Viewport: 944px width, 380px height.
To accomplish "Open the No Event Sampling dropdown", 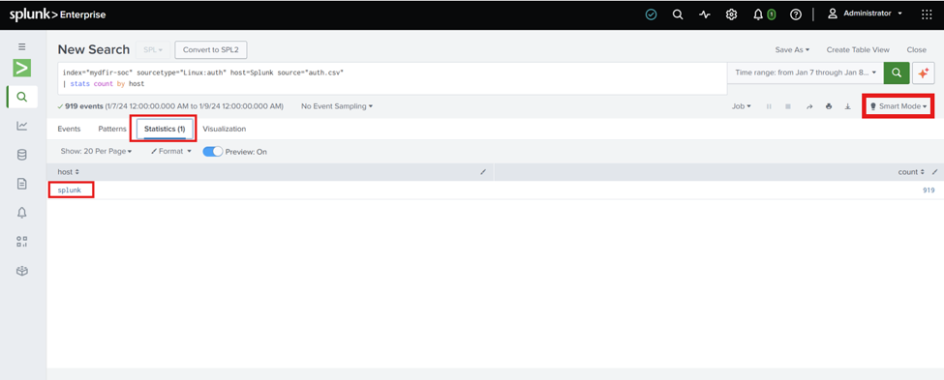I will 337,106.
